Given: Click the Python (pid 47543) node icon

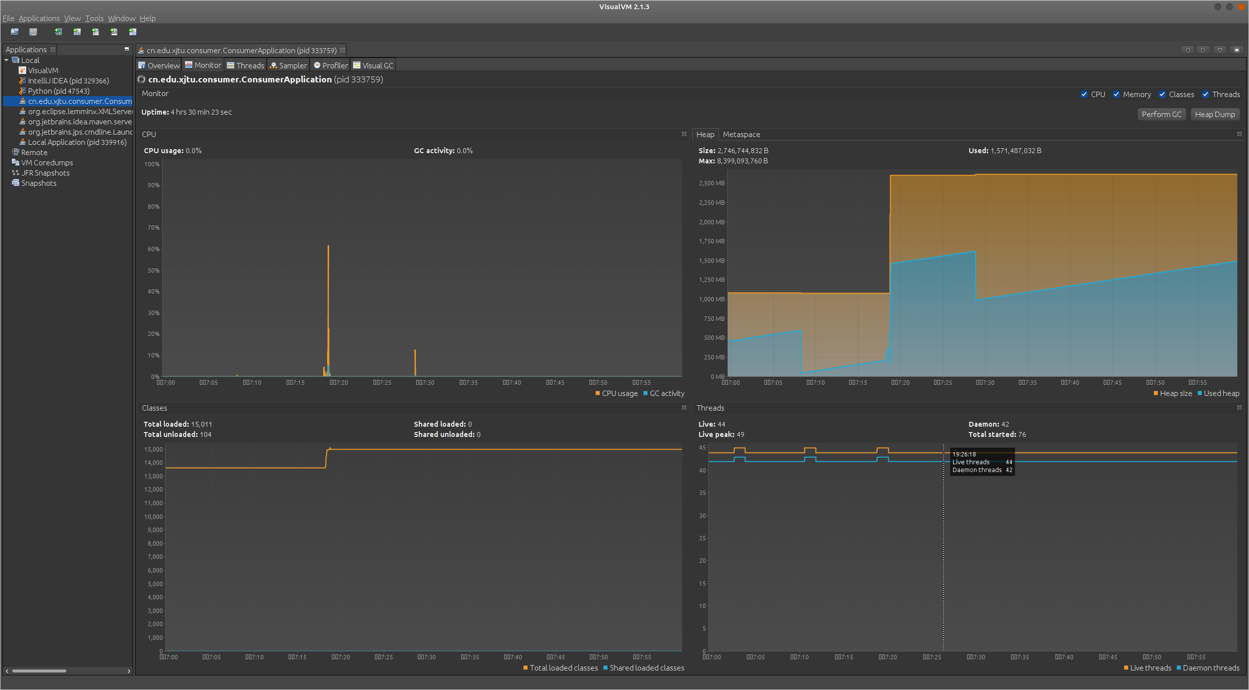Looking at the screenshot, I should 22,91.
